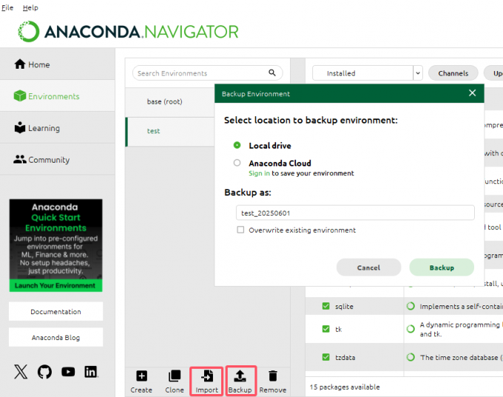
Task: Click the Backup button in dialog
Action: click(442, 268)
